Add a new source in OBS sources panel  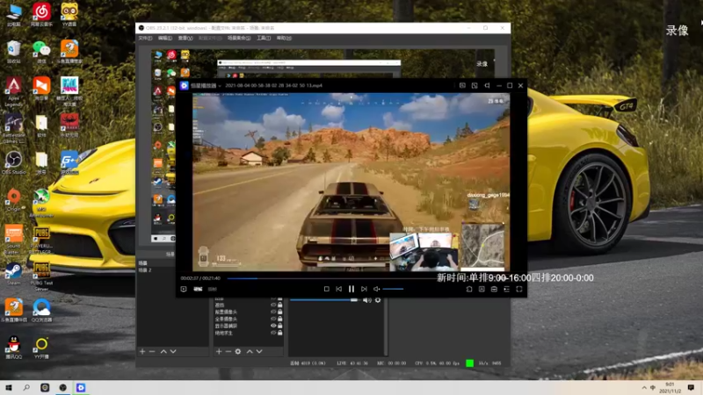(219, 352)
